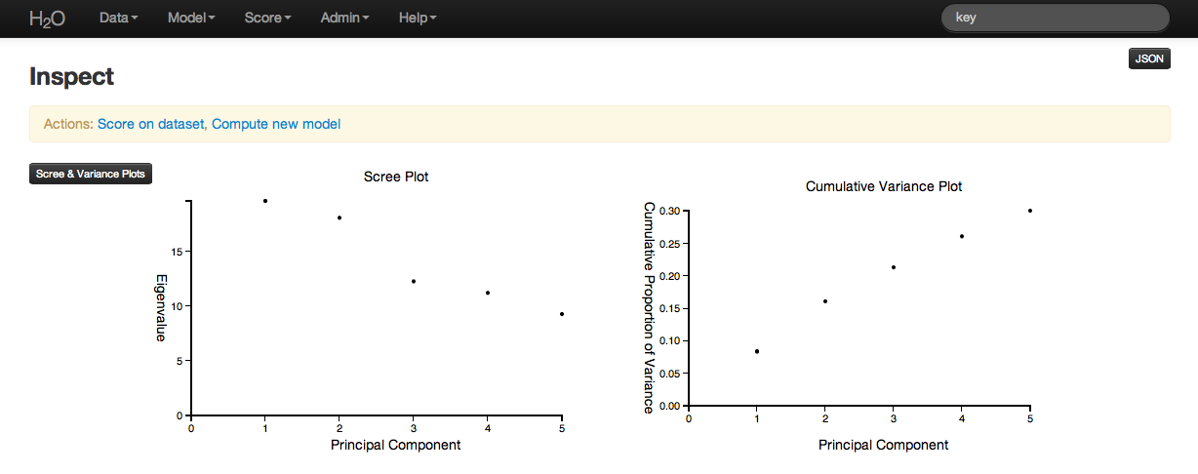1198x474 pixels.
Task: Click Scree Plot point for component 2
Action: click(x=339, y=217)
